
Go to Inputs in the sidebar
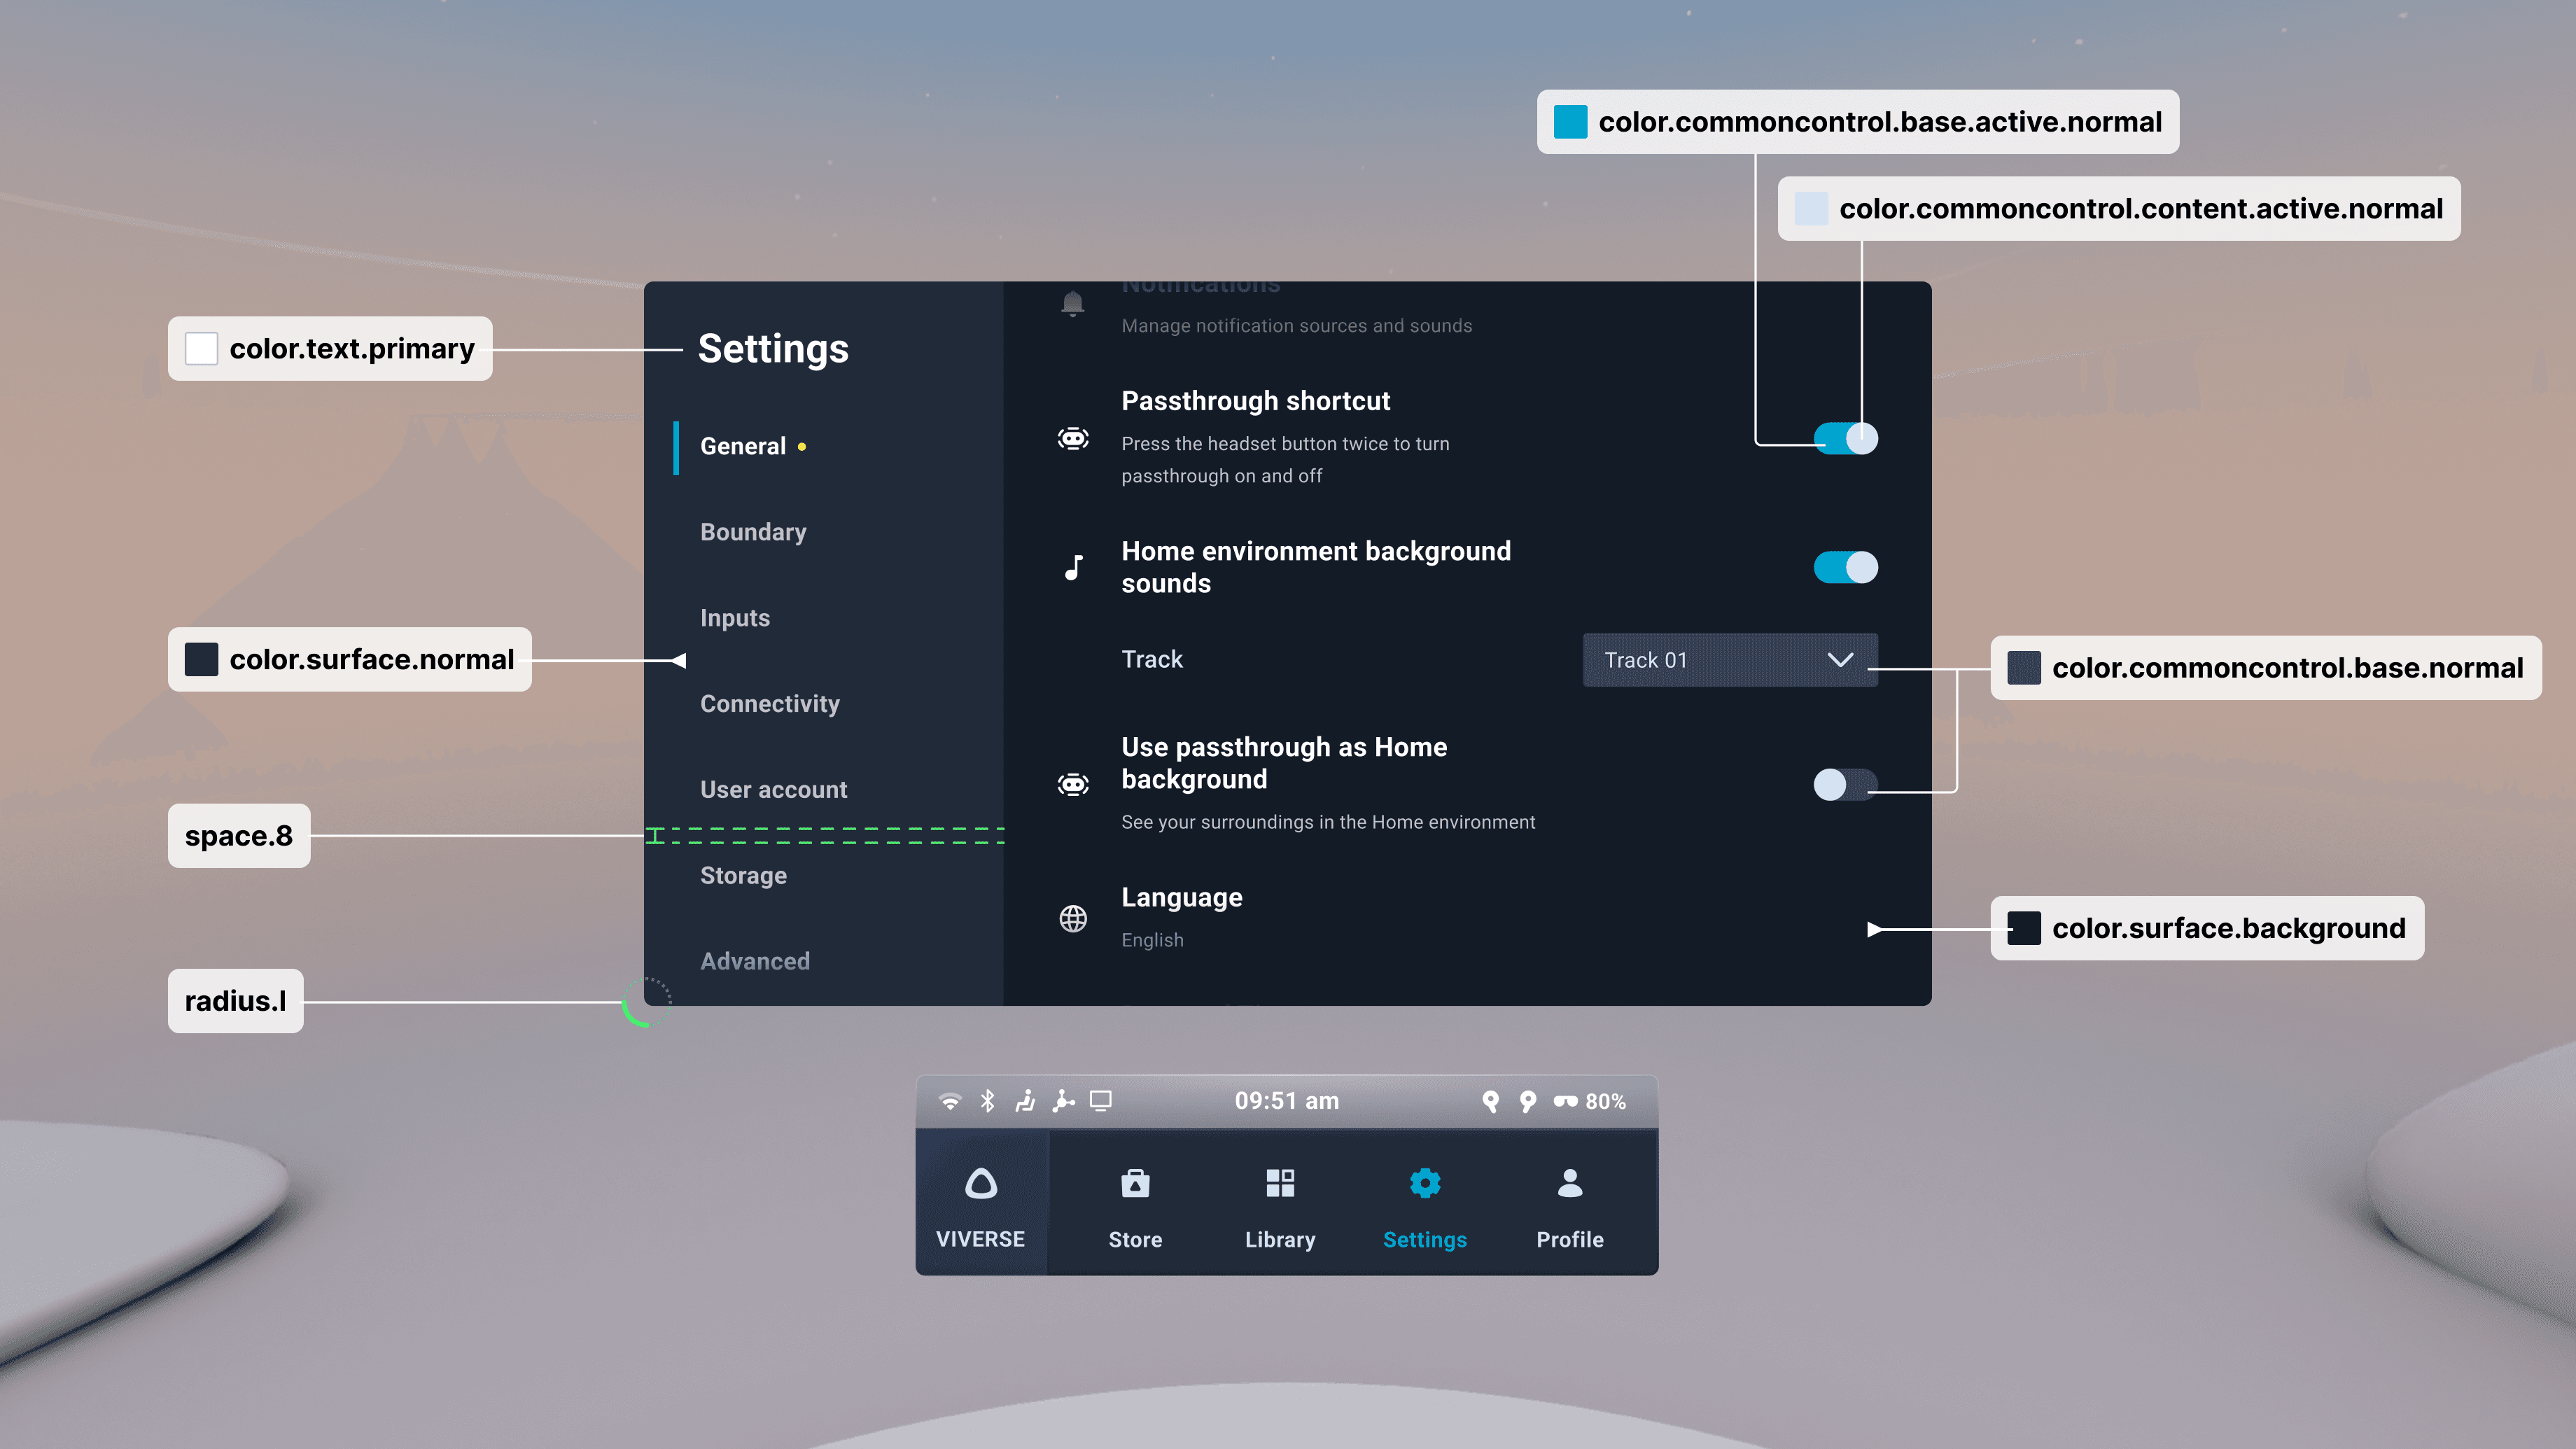(x=735, y=618)
